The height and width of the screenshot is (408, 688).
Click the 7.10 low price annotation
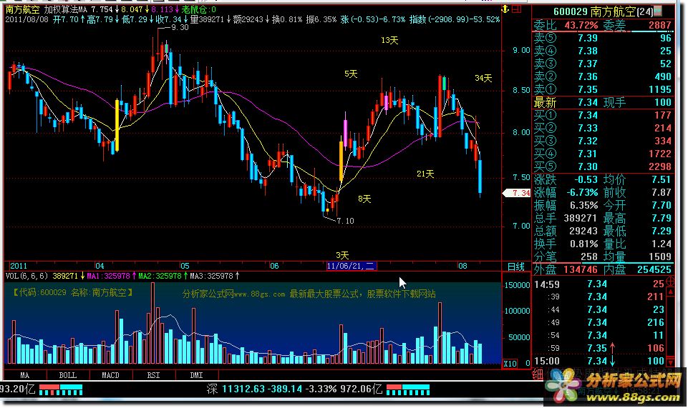[x=345, y=221]
